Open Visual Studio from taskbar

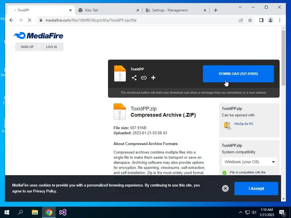pos(63,212)
